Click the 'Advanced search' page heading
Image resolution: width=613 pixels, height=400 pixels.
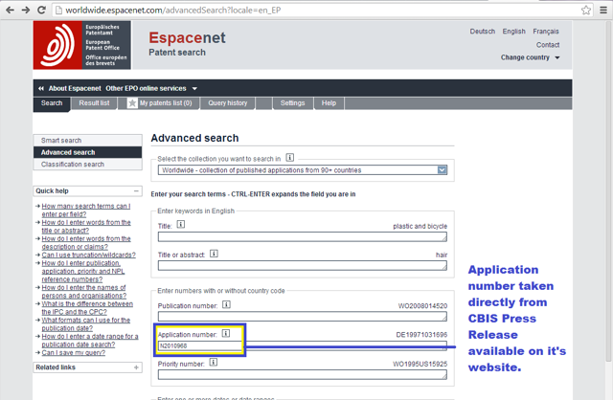click(x=194, y=138)
